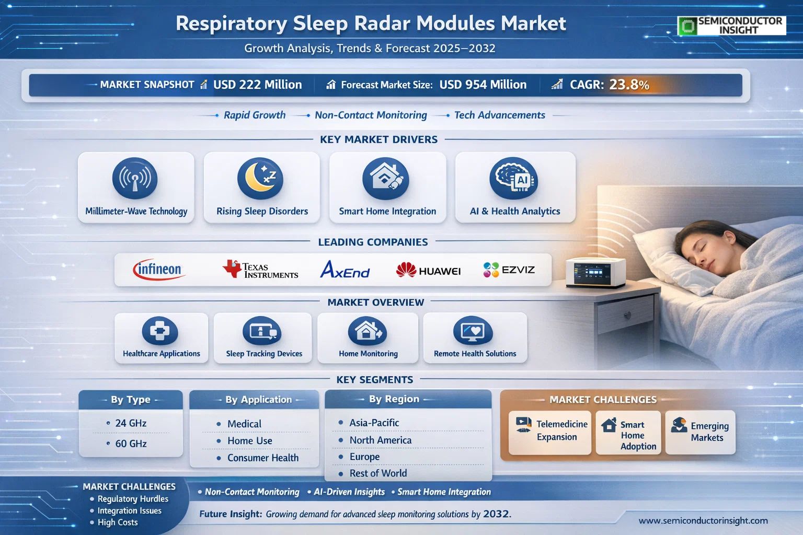Viewport: 803px width, 535px height.
Task: Click the Home Monitoring house icon
Action: [368, 331]
